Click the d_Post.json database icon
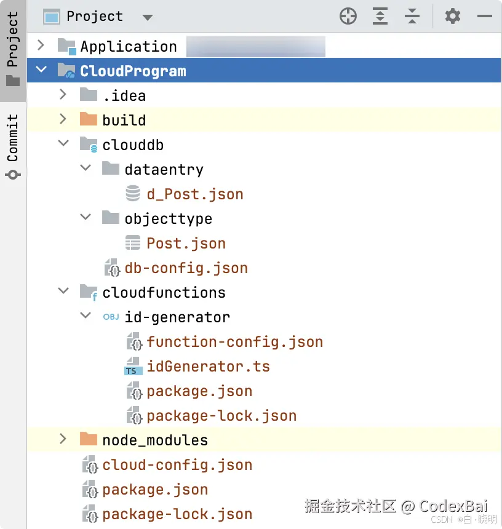 (x=133, y=193)
